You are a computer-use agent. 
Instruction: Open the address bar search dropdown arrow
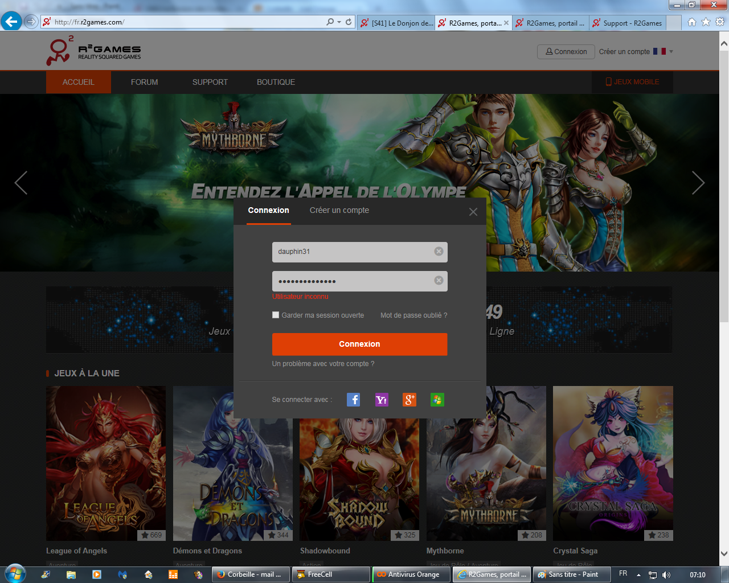coord(339,22)
